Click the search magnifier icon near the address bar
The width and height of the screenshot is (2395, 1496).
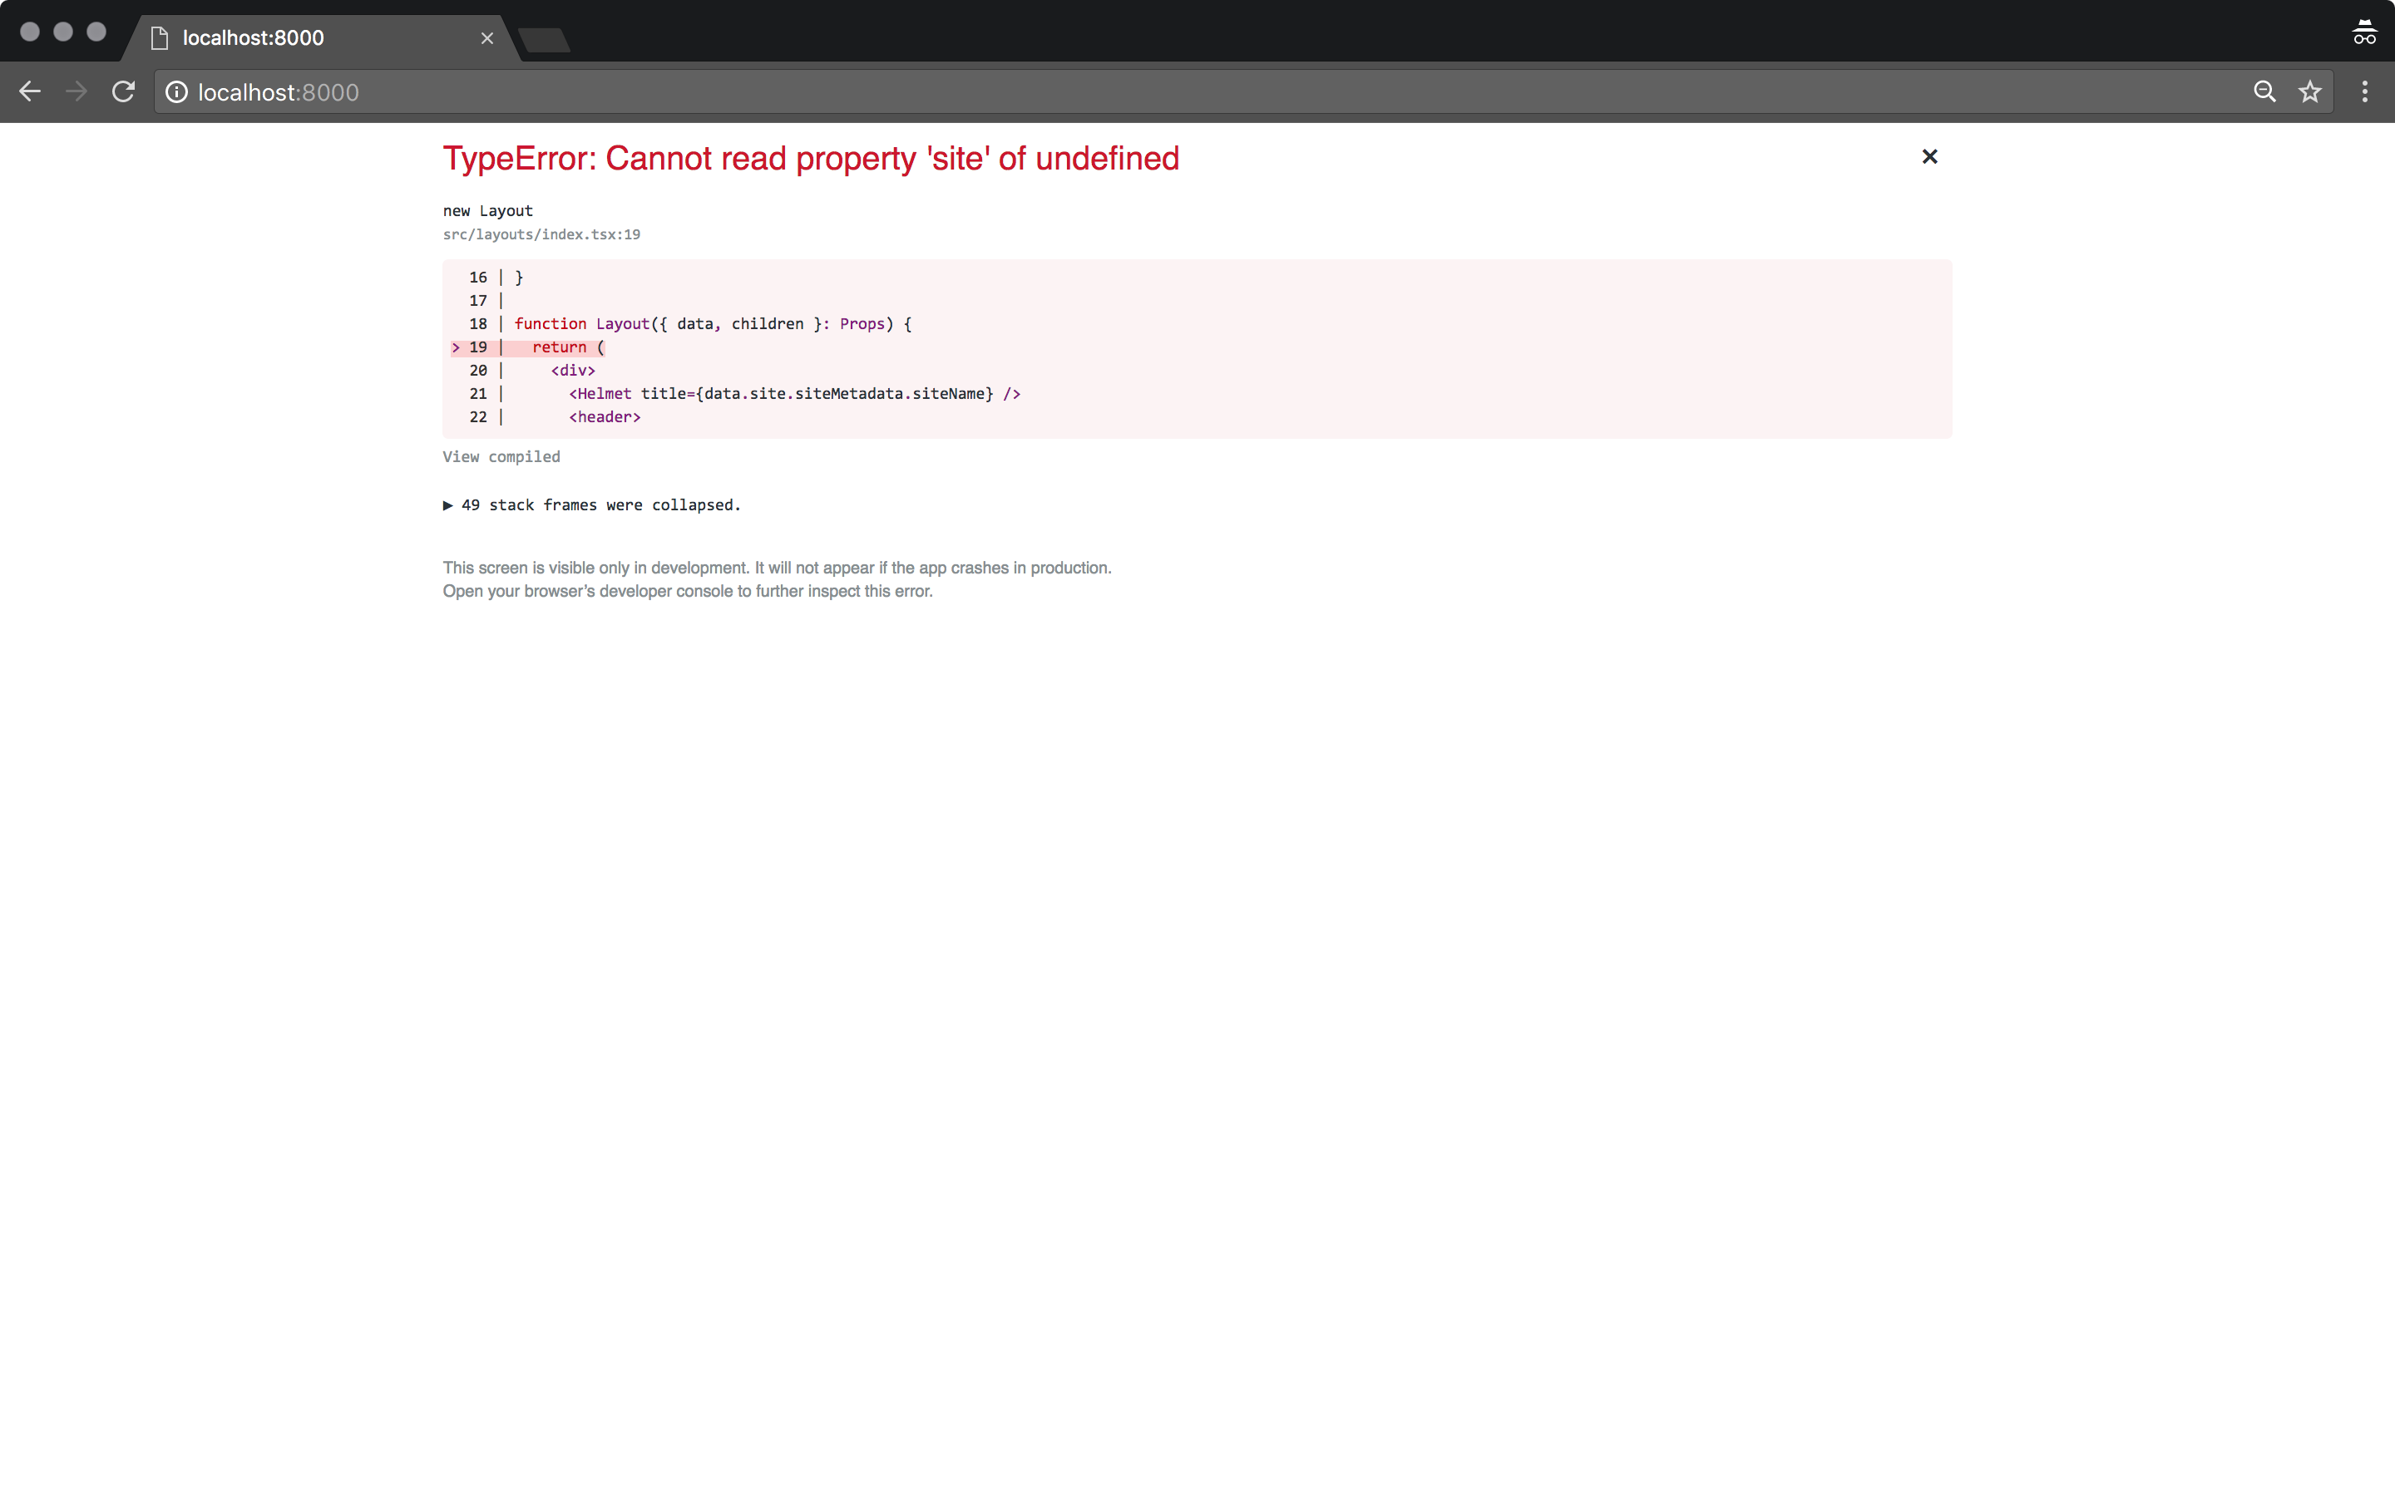pyautogui.click(x=2263, y=91)
